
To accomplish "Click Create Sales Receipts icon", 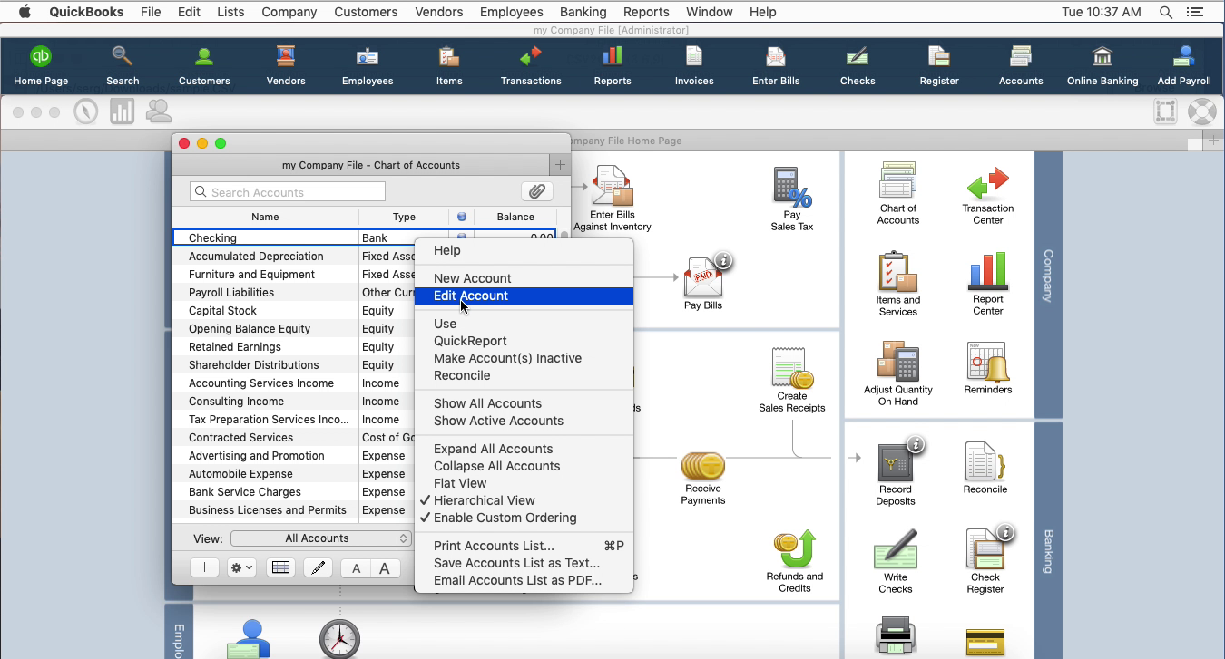I will tap(792, 380).
